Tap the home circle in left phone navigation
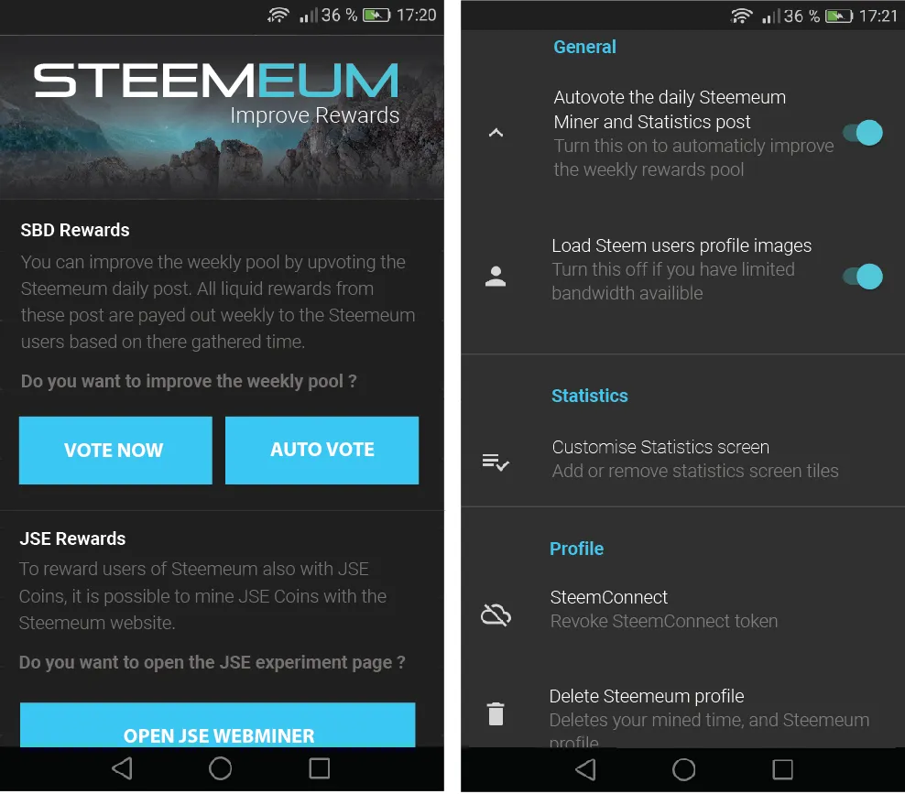This screenshot has width=905, height=794. point(220,768)
